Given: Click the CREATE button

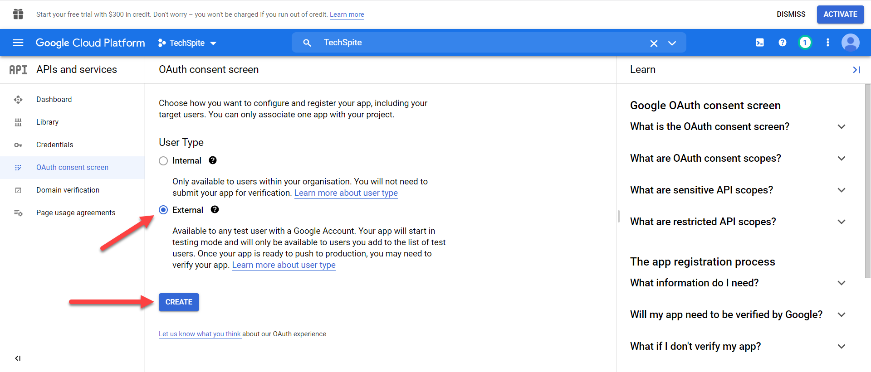Looking at the screenshot, I should [x=179, y=302].
